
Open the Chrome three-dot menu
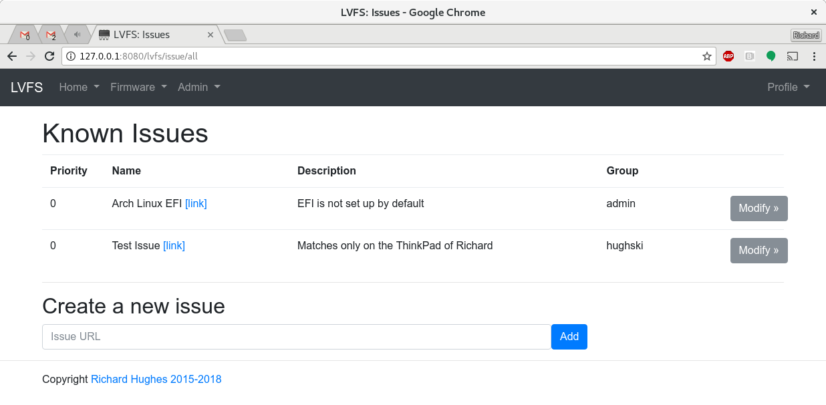pyautogui.click(x=814, y=56)
